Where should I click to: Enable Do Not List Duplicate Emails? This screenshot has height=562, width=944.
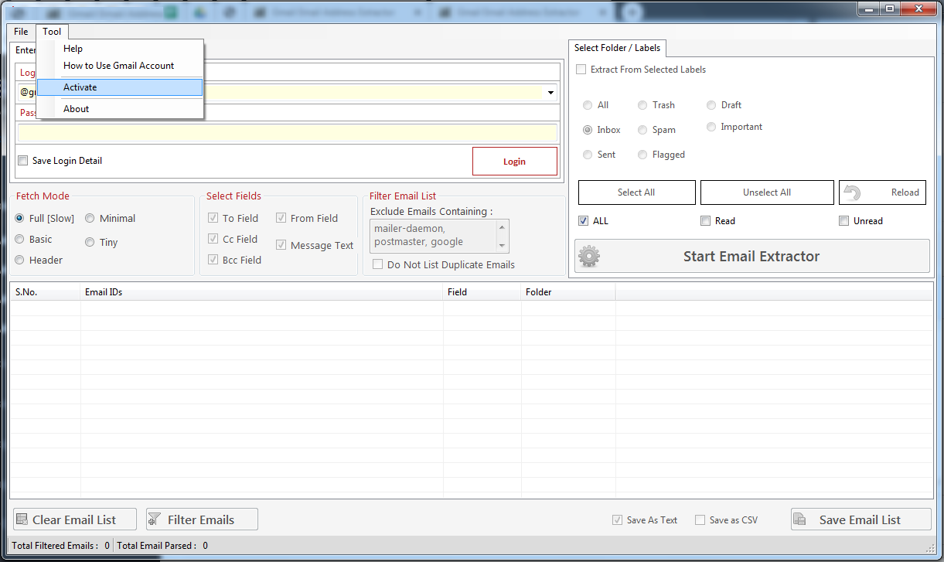tap(378, 264)
